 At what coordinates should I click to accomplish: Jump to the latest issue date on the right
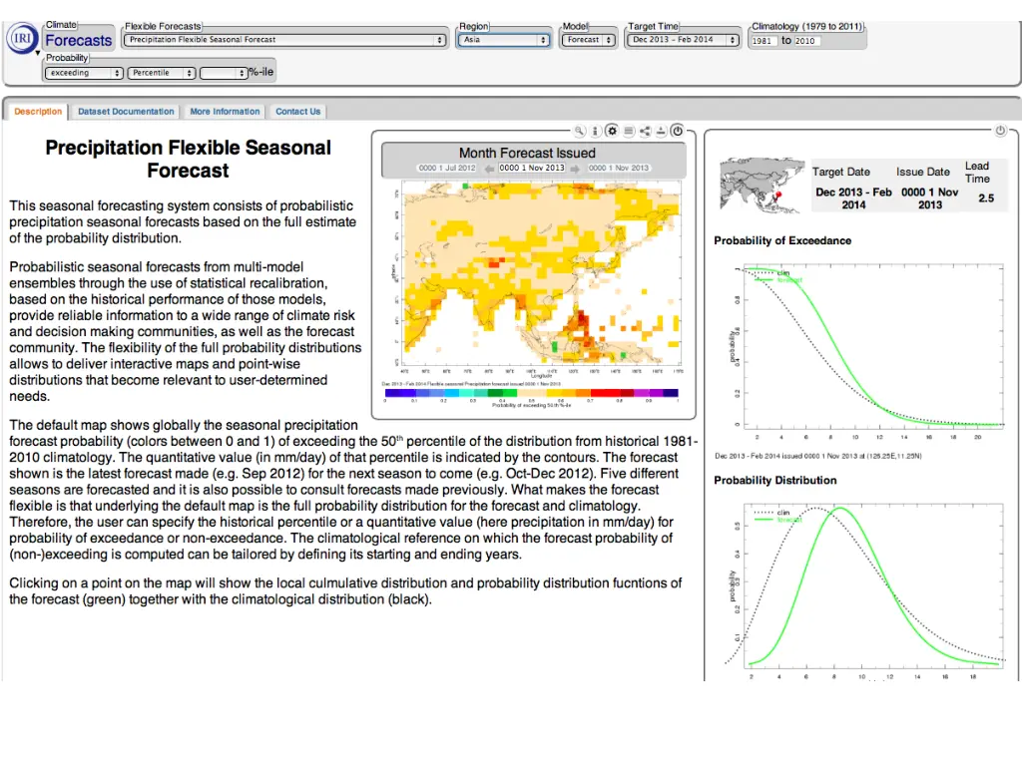click(619, 168)
